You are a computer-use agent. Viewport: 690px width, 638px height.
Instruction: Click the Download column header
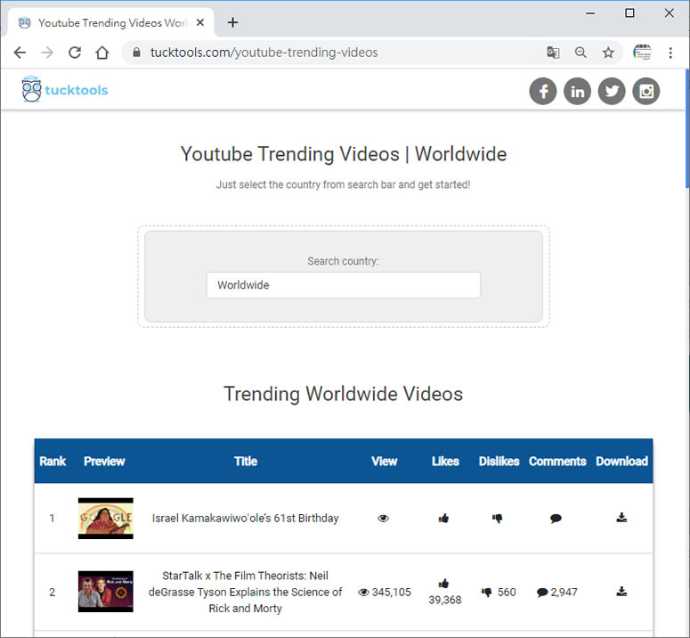click(x=621, y=461)
